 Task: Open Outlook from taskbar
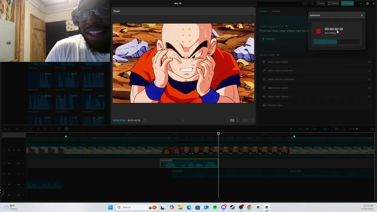[x=206, y=207]
